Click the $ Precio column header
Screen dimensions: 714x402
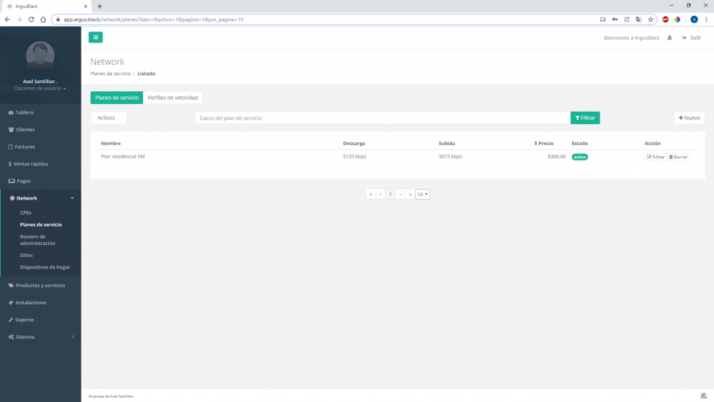tap(544, 143)
